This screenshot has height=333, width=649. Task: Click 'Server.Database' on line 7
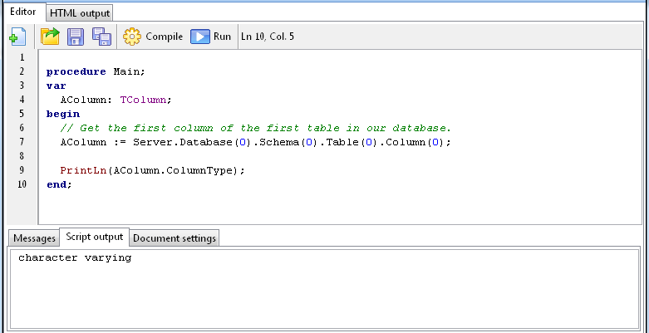pyautogui.click(x=184, y=142)
